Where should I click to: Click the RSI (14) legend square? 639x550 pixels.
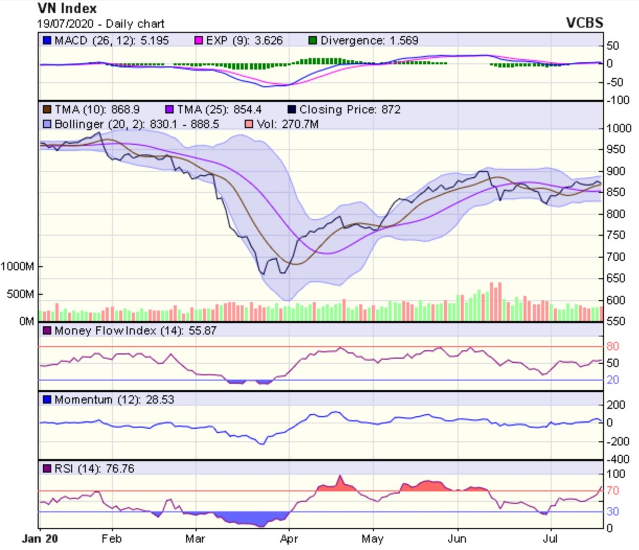[x=47, y=469]
